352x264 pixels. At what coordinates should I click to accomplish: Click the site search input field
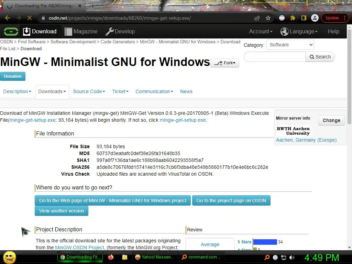click(275, 57)
